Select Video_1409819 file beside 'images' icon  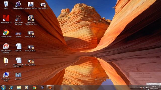click(x=31, y=34)
